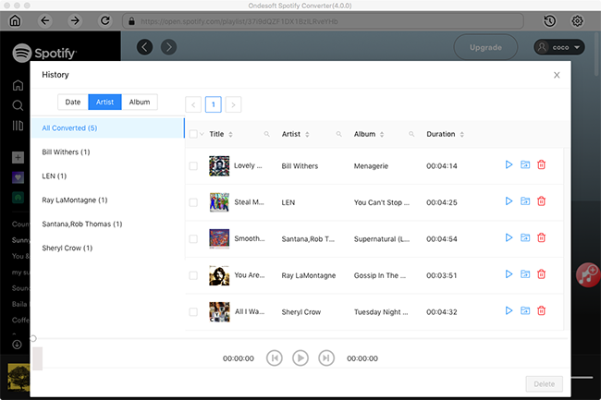601x400 pixels.
Task: Open conversion history clock icon
Action: tap(550, 20)
